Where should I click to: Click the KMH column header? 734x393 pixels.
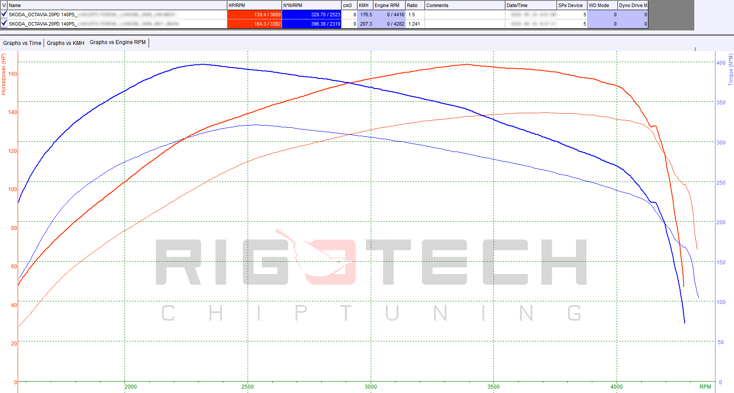pyautogui.click(x=365, y=5)
